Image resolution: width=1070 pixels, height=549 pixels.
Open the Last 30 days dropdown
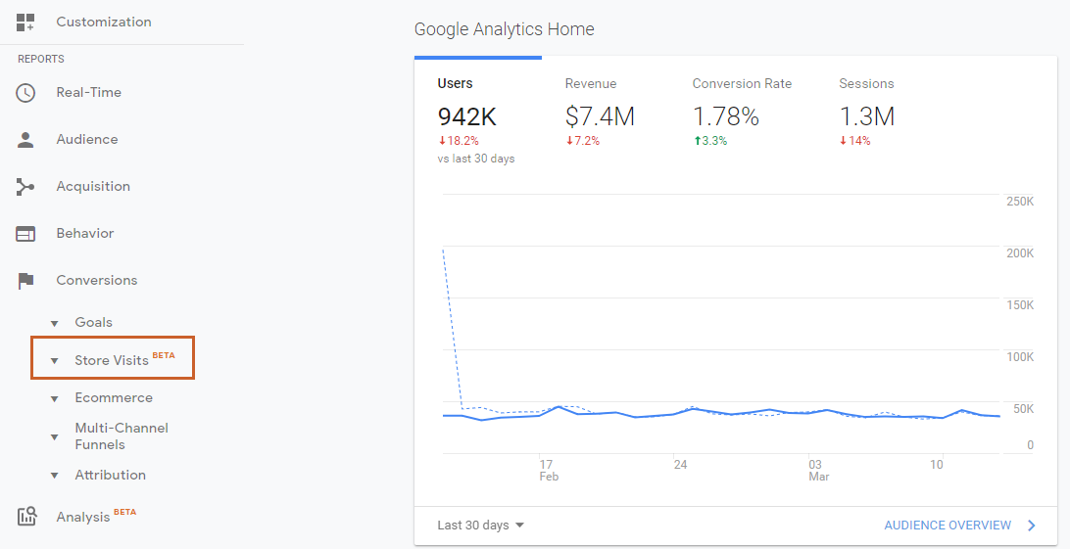481,526
